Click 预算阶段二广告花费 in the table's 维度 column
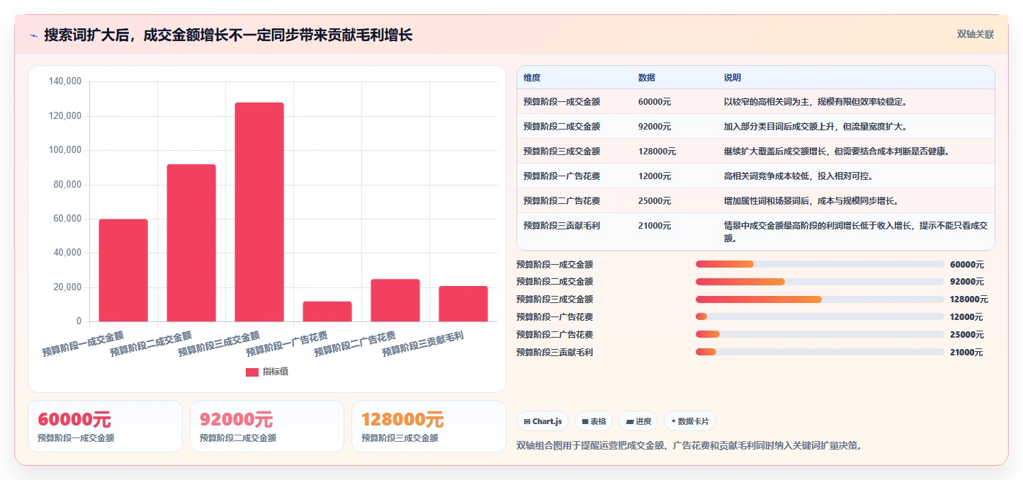The image size is (1023, 480). point(562,201)
